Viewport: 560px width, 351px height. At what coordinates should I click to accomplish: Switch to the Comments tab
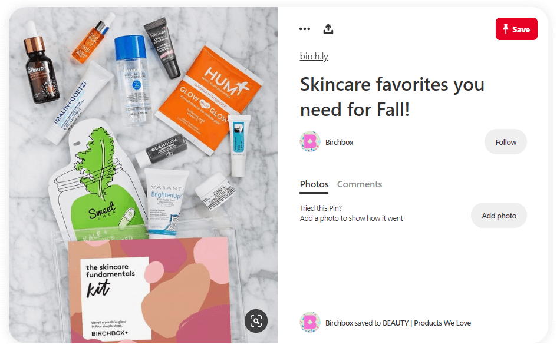tap(360, 184)
